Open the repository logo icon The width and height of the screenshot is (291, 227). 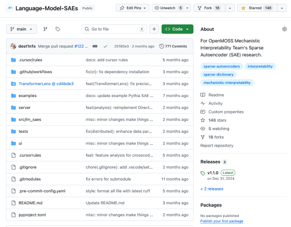[x=9, y=8]
